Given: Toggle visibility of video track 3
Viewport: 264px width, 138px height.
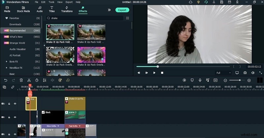Looking at the screenshot, I should (x=15, y=103).
